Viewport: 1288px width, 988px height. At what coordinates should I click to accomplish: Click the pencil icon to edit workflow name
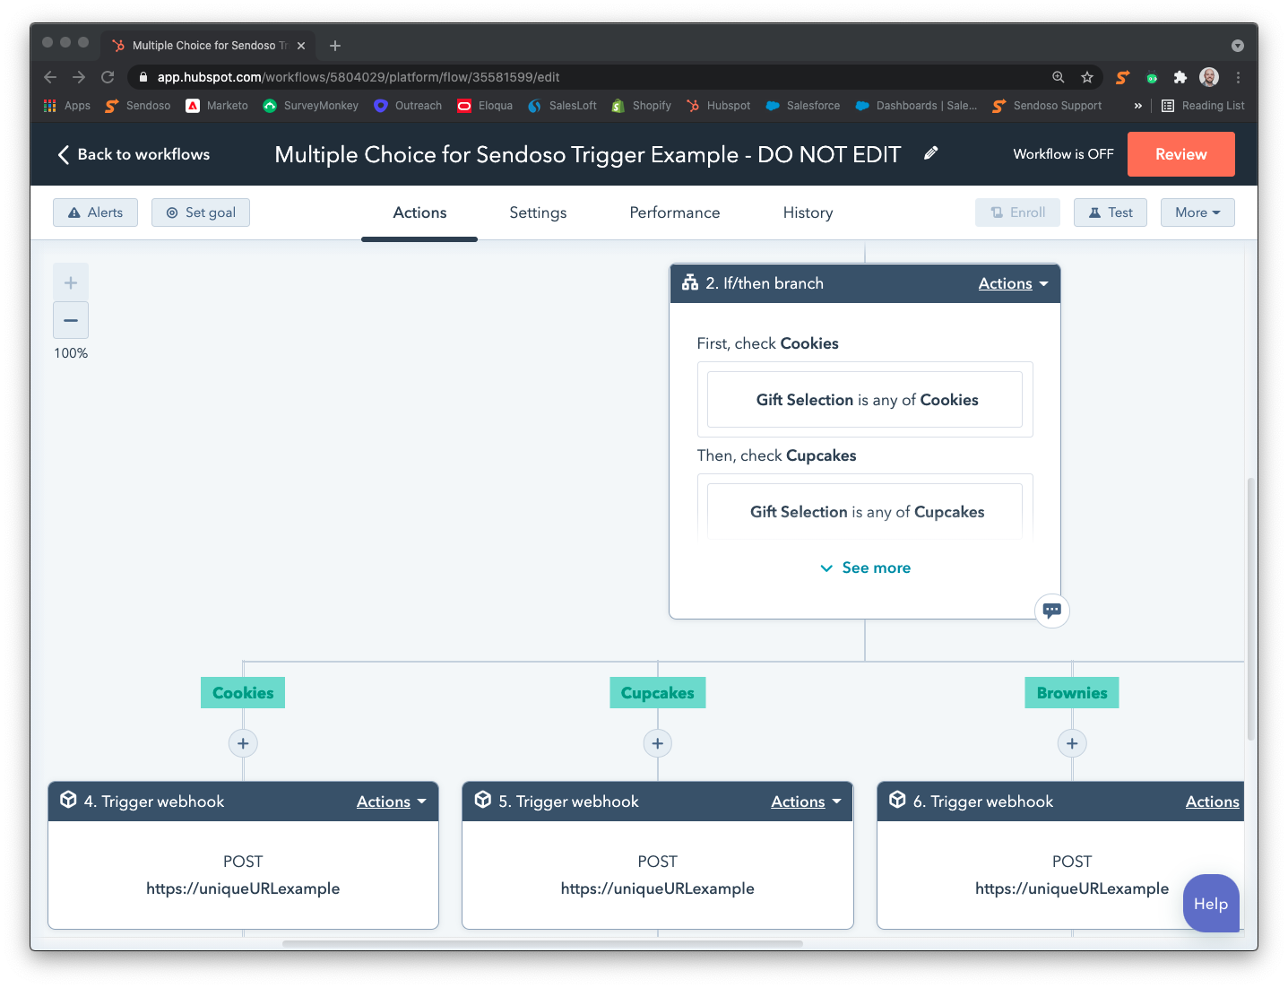931,153
